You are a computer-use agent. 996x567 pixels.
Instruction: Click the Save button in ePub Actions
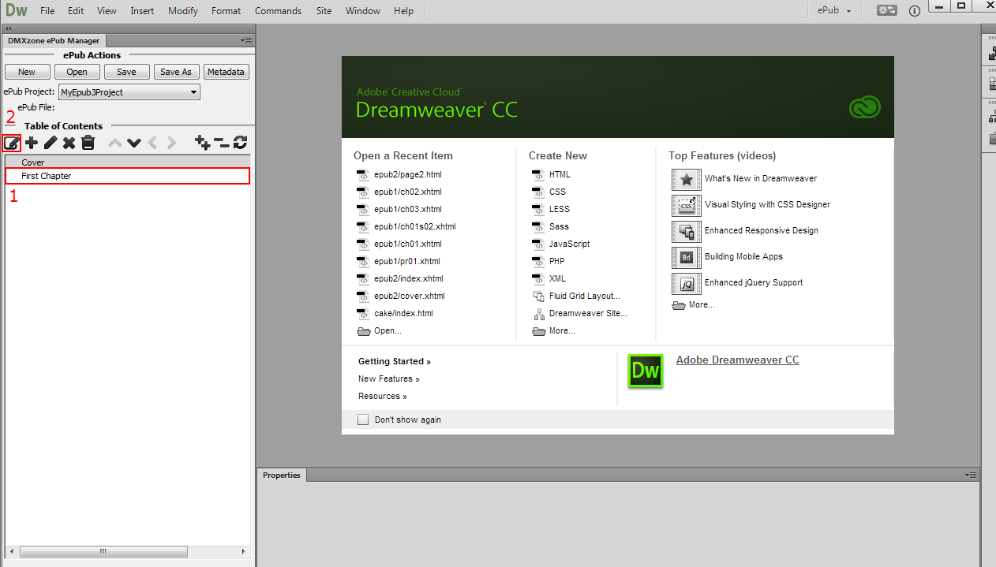pos(126,72)
